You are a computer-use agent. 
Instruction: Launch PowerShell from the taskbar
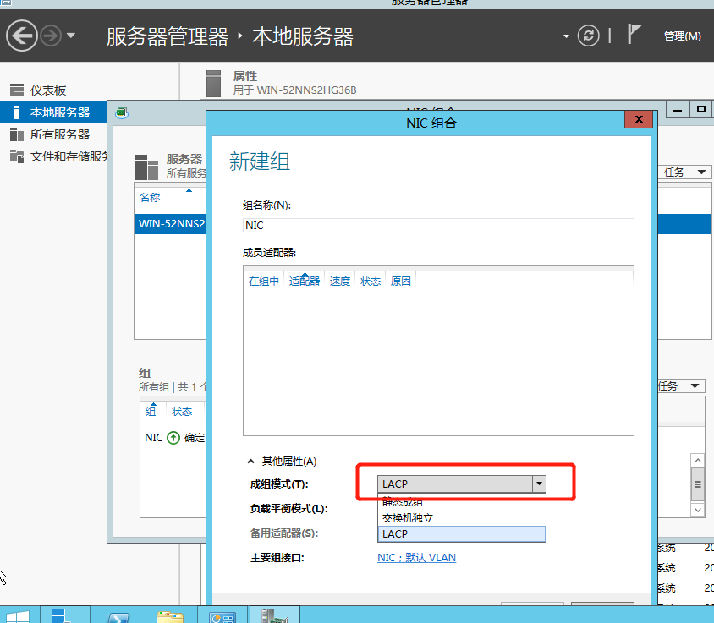119,617
